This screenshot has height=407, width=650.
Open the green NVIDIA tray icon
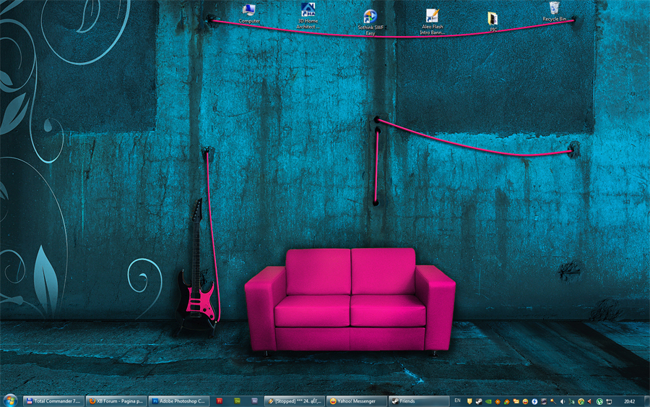tap(488, 401)
